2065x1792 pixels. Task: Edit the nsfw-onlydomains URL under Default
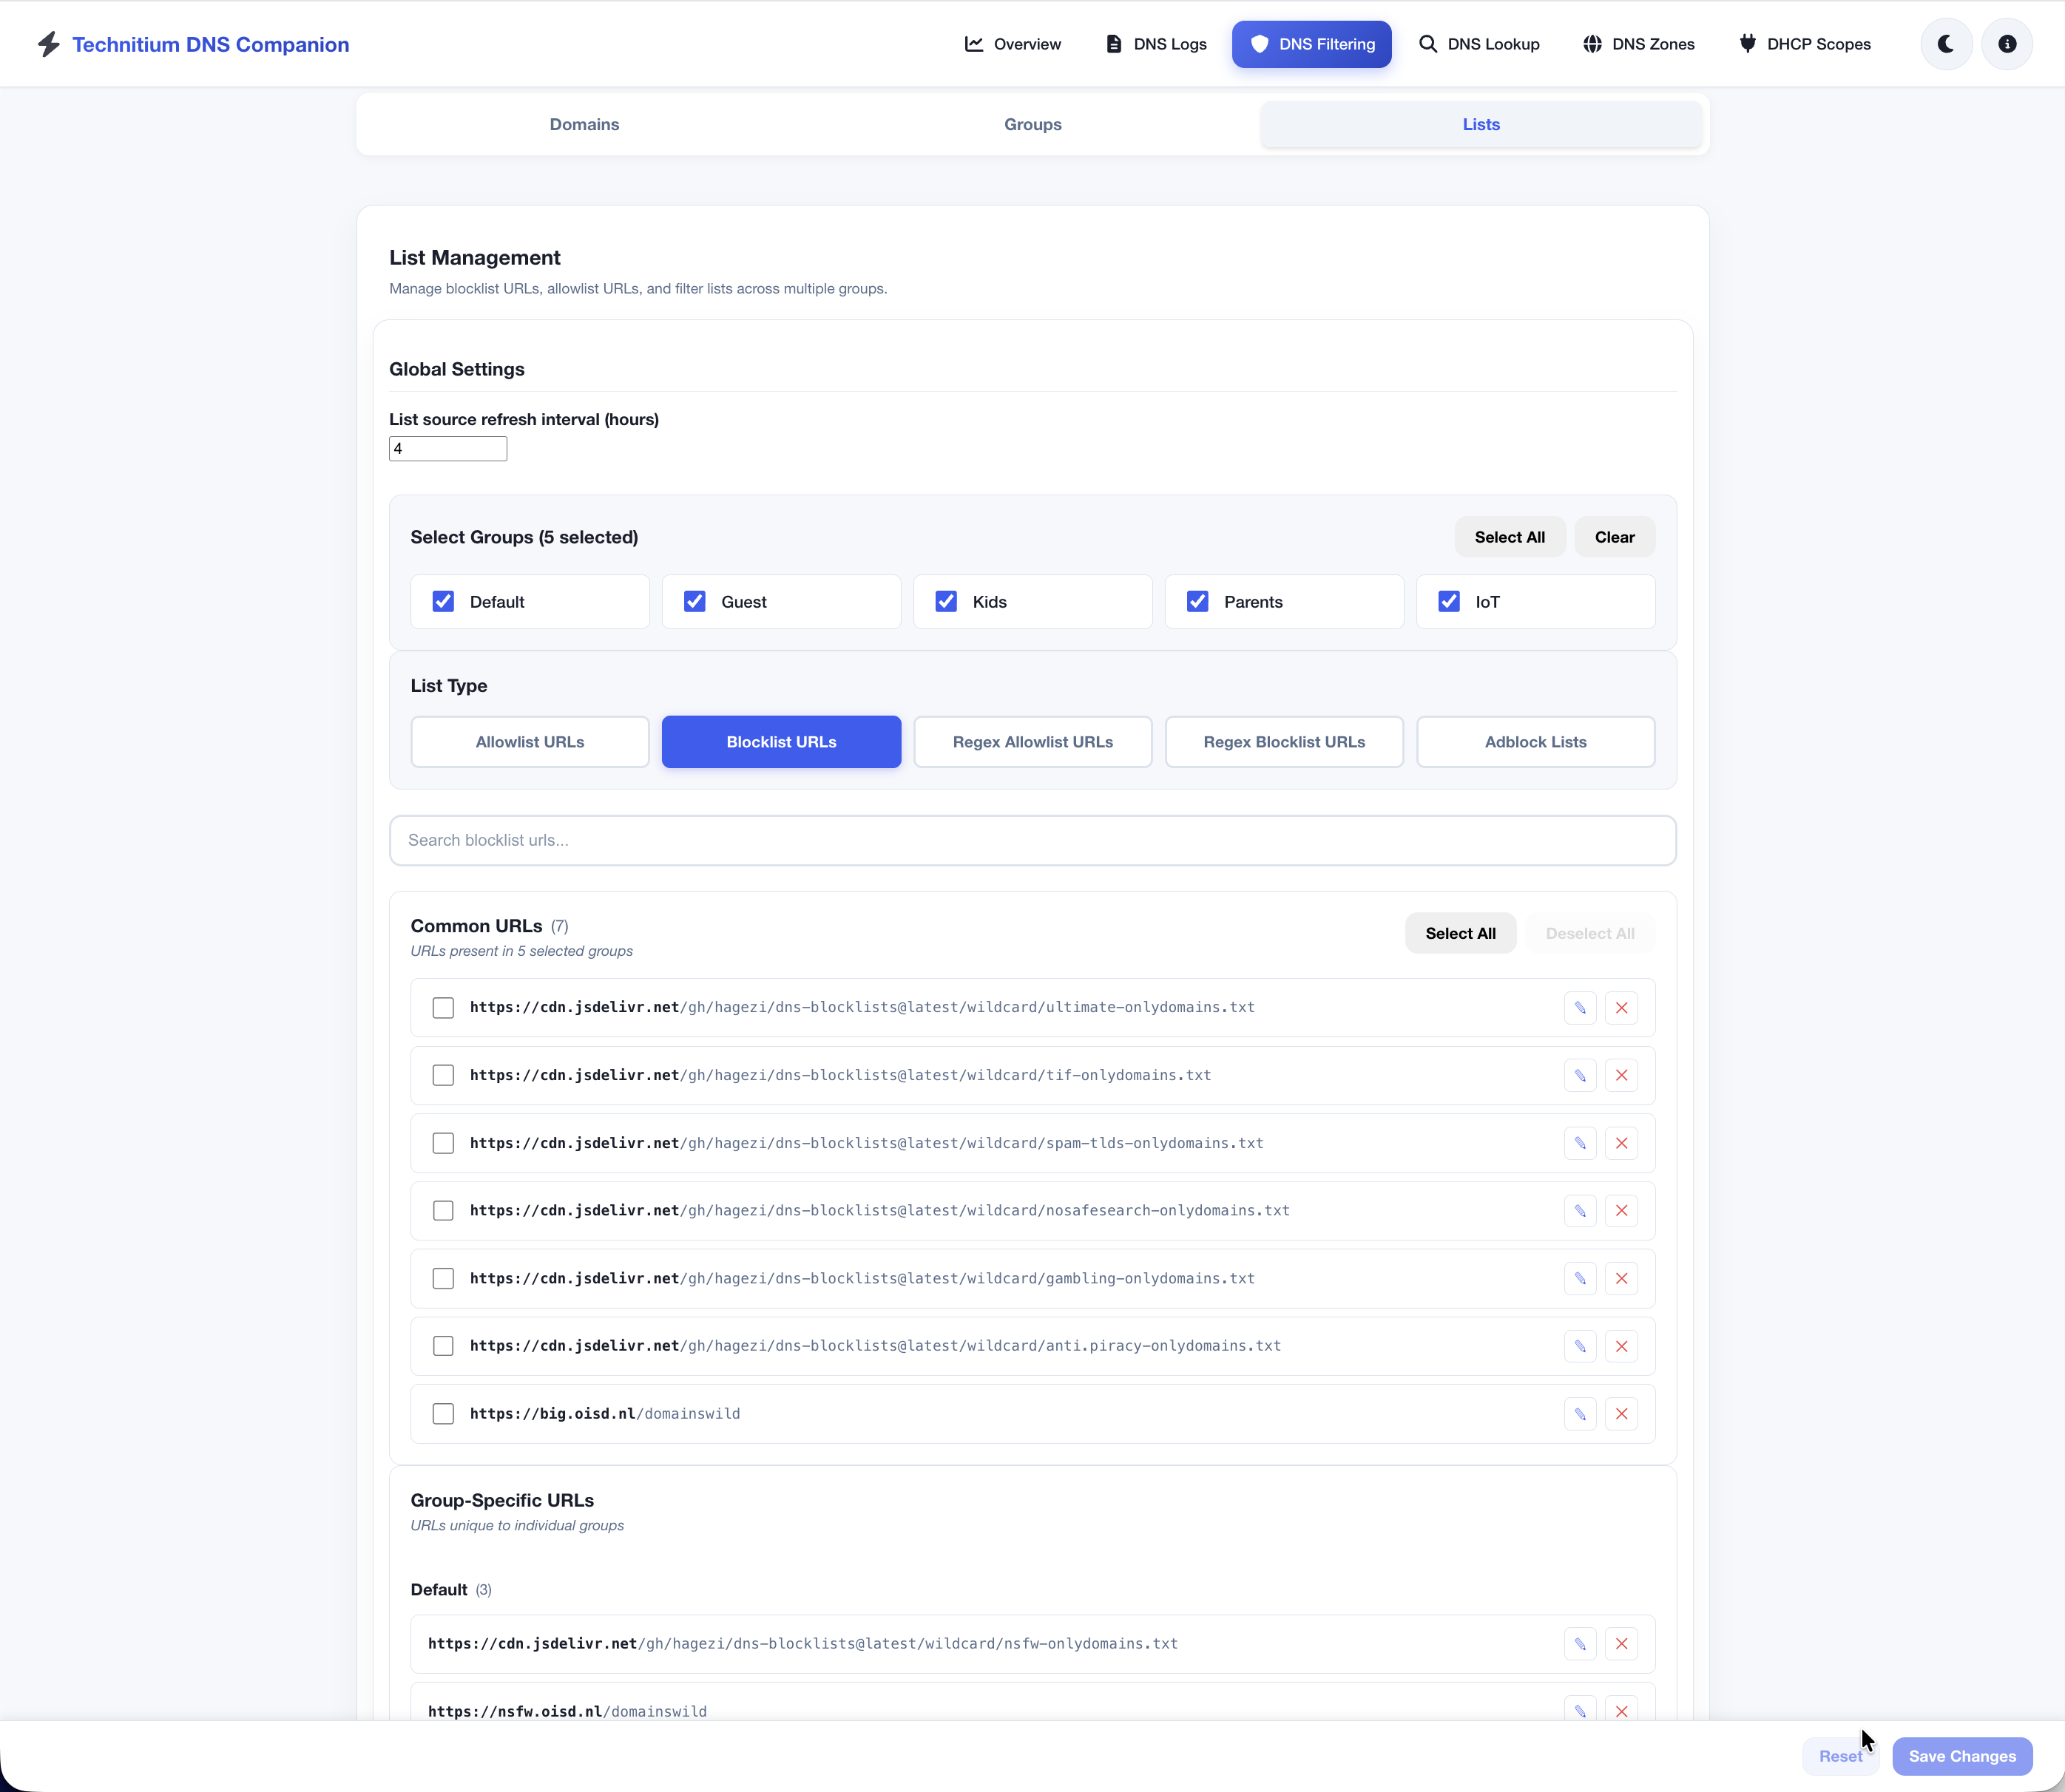point(1580,1643)
